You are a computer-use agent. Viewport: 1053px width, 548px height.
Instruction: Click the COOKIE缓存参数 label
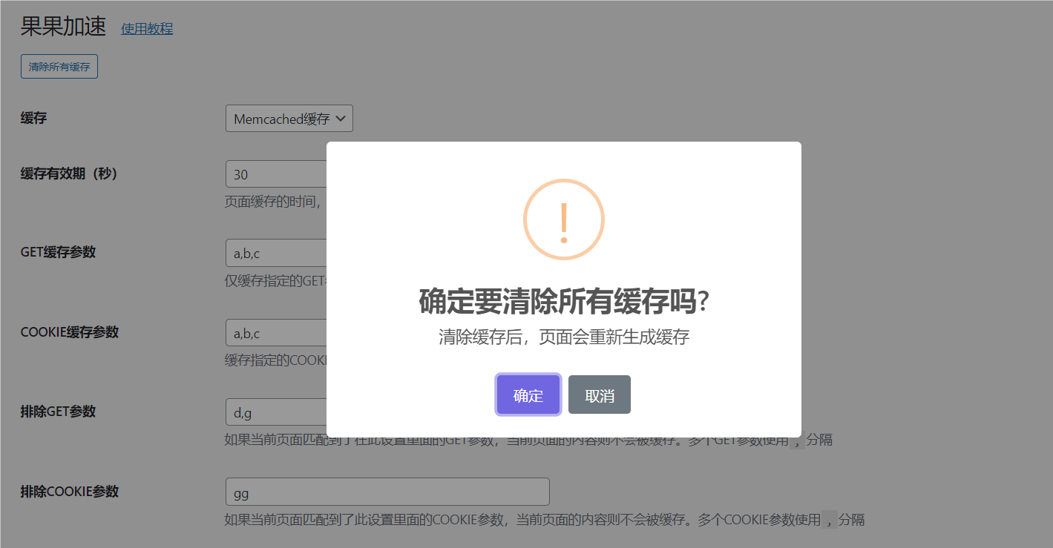click(69, 332)
